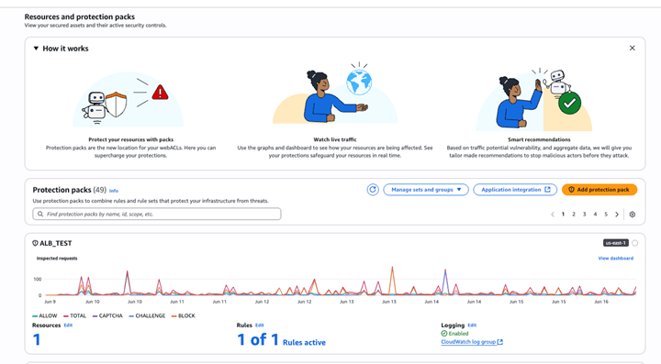Click the search magnifier icon in the filter box

coord(40,214)
